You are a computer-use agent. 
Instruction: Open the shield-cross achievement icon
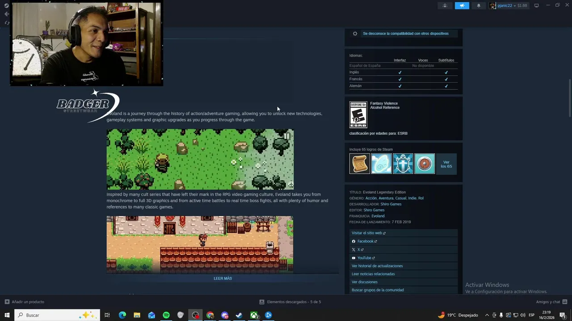coord(403,164)
